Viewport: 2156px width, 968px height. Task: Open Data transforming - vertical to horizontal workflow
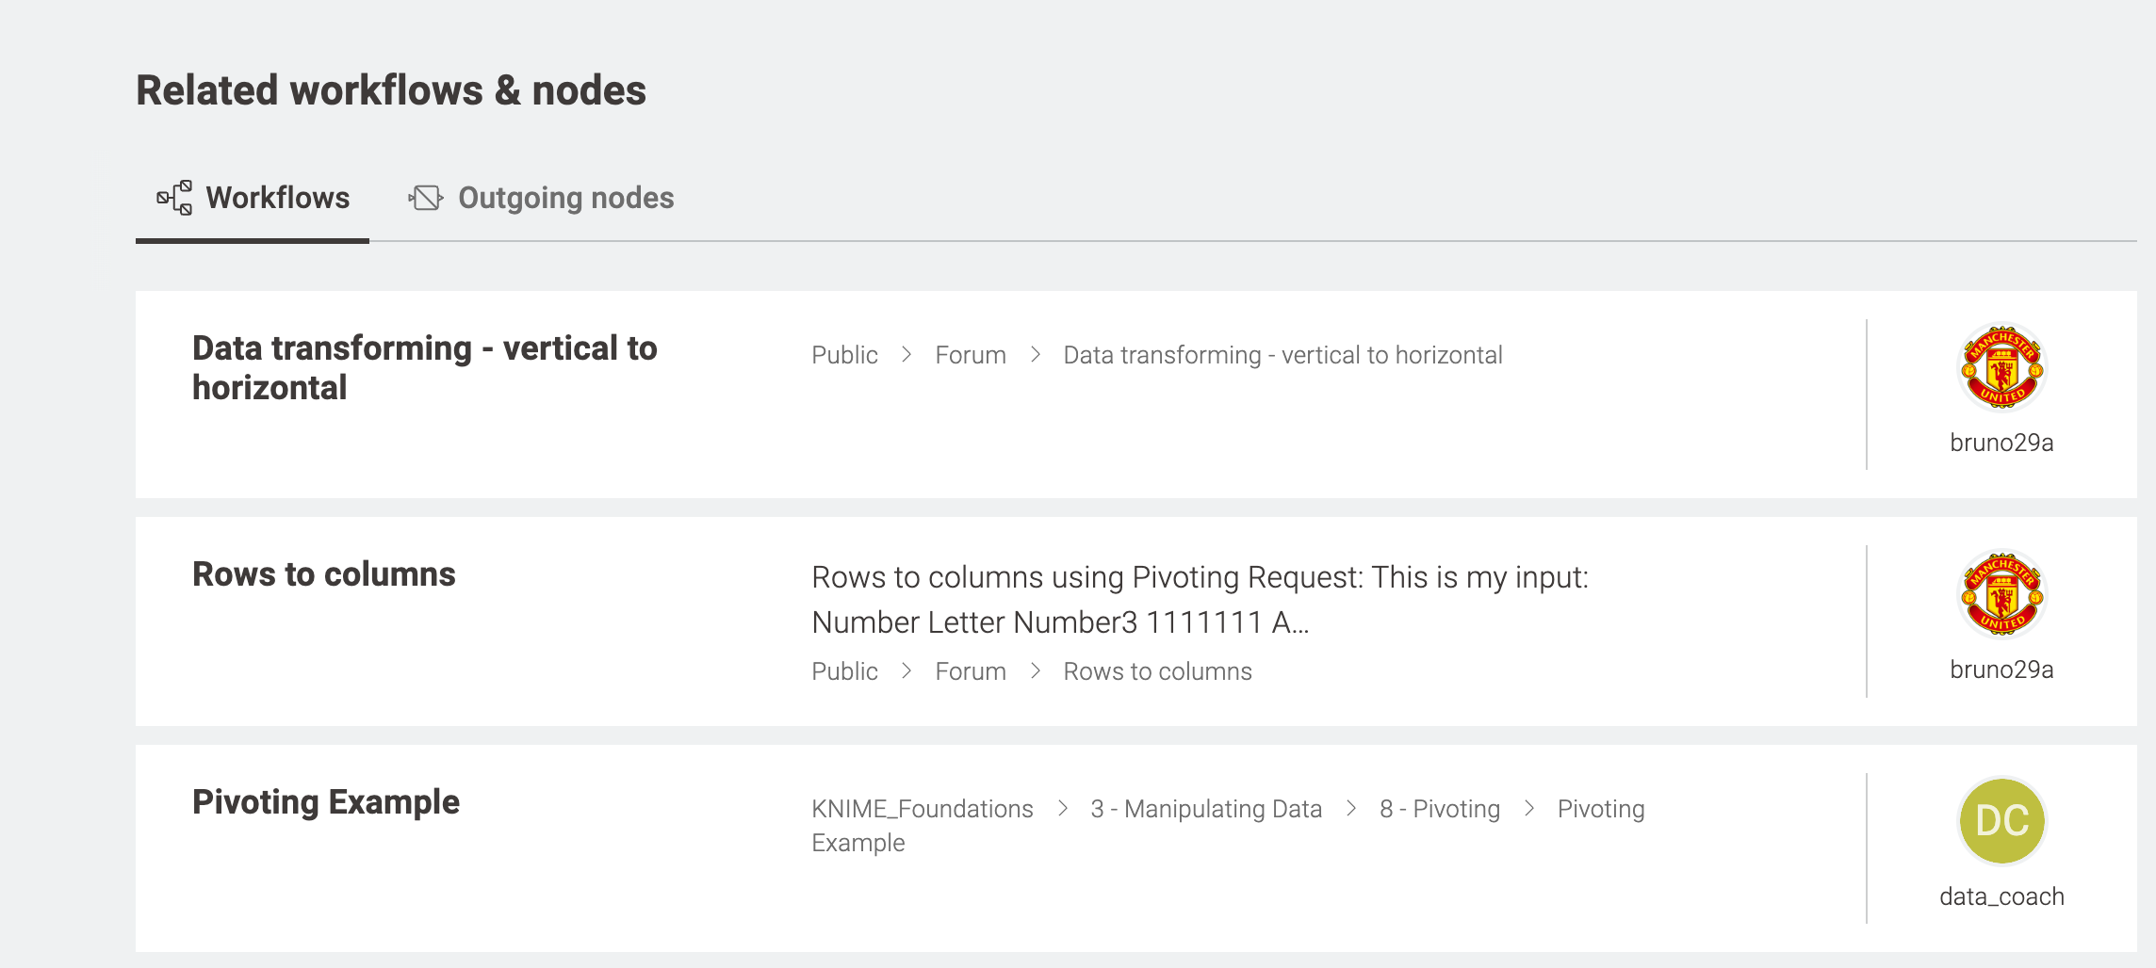click(424, 367)
